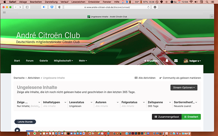The image size is (218, 136).
Task: Open the Mehr dropdown menu
Action: [x=83, y=61]
